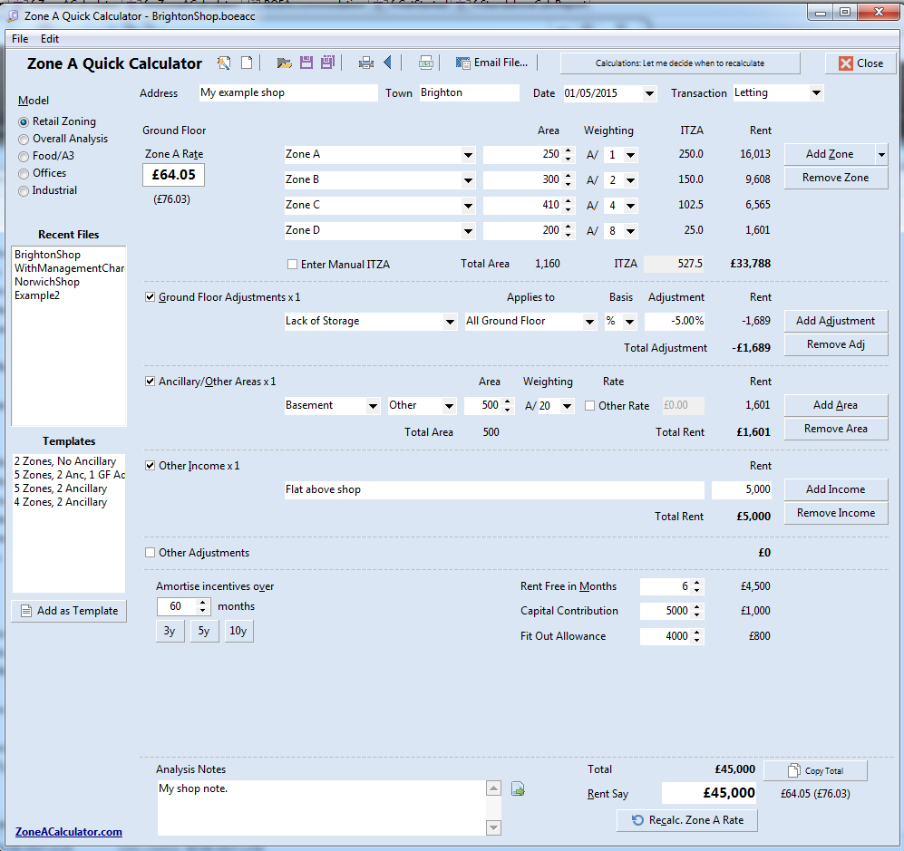Click the Capital Contribution stepper

point(696,611)
